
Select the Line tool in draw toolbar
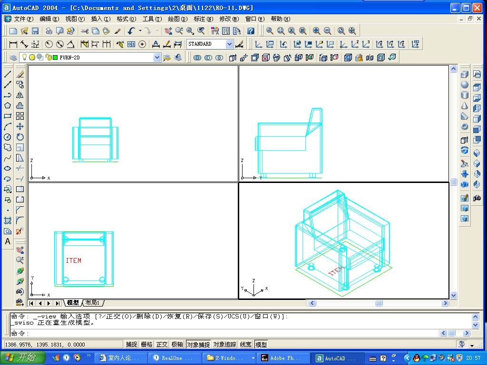(8, 74)
